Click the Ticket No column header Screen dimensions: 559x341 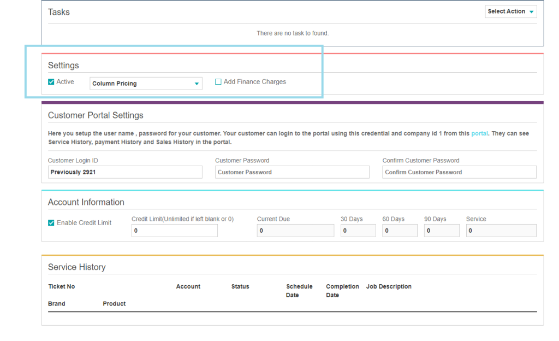62,286
